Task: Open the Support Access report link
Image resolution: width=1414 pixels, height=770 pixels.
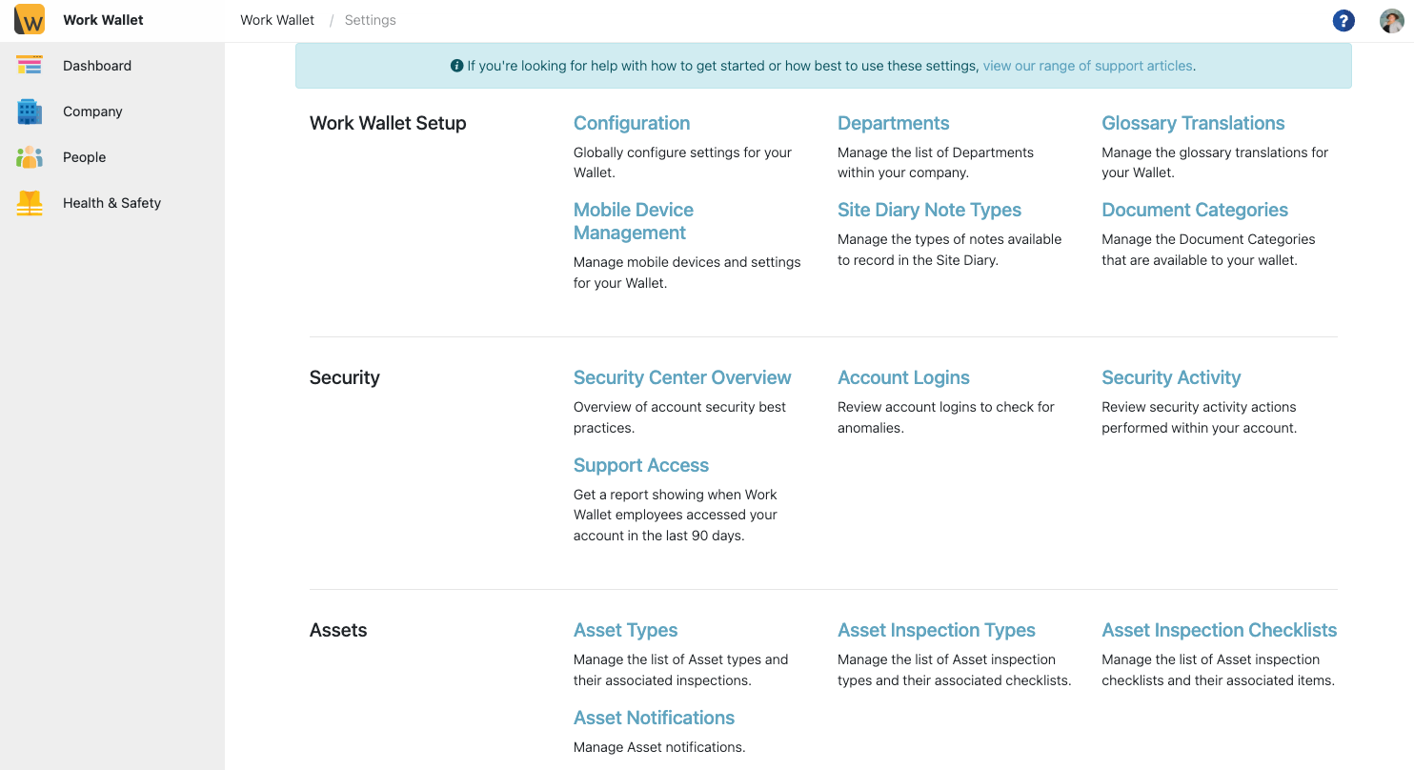Action: click(x=640, y=465)
